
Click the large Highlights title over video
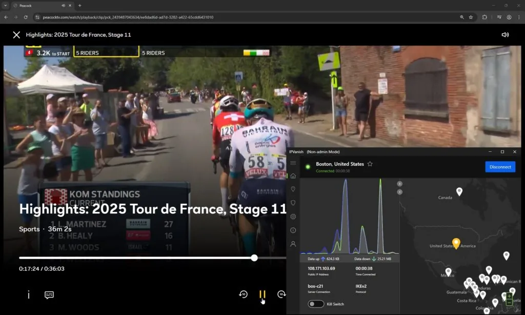coord(153,209)
